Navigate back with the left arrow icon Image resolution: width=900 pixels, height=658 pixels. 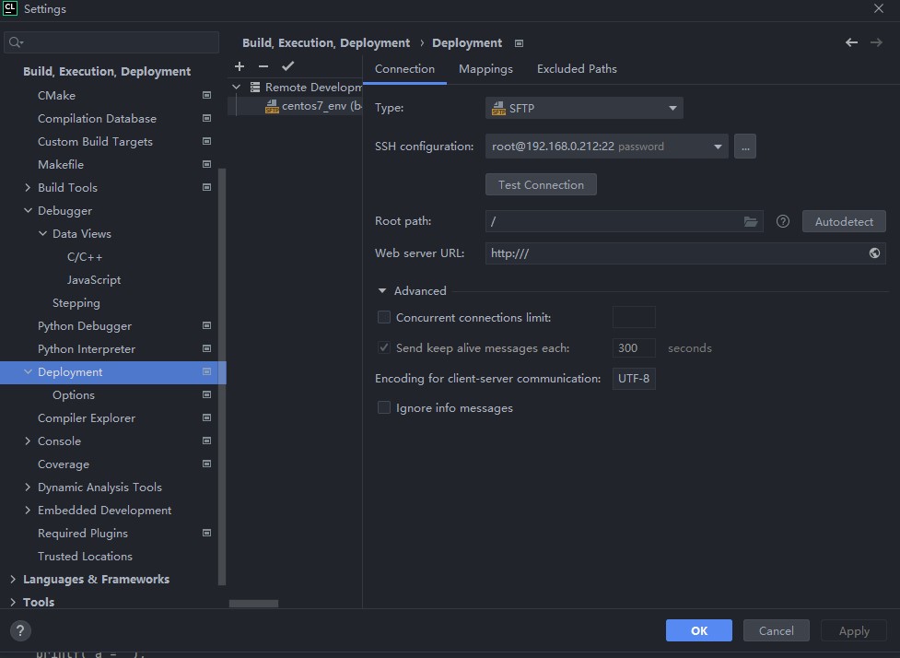coord(852,42)
